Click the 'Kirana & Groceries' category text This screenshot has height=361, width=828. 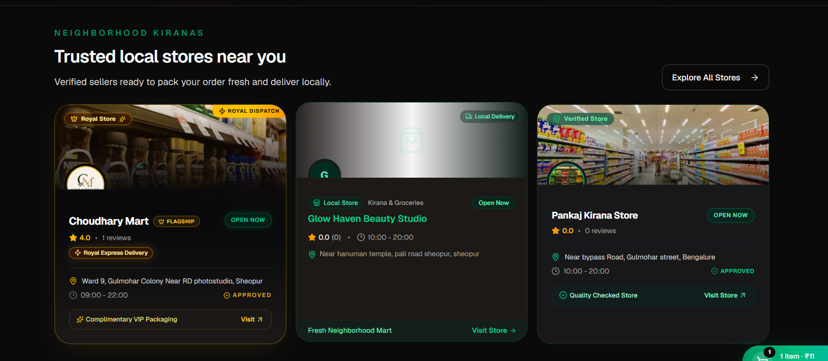395,203
